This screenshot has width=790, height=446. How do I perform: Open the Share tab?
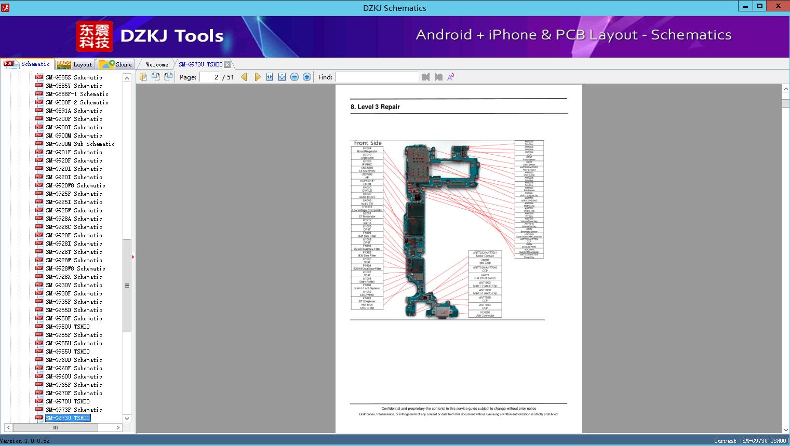[115, 64]
